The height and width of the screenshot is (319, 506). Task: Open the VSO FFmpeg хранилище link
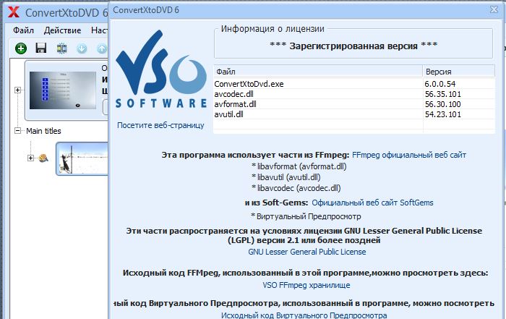(x=306, y=285)
